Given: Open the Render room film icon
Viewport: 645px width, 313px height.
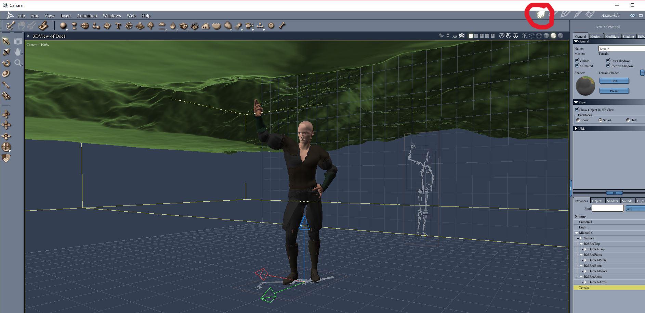Looking at the screenshot, I should [590, 14].
